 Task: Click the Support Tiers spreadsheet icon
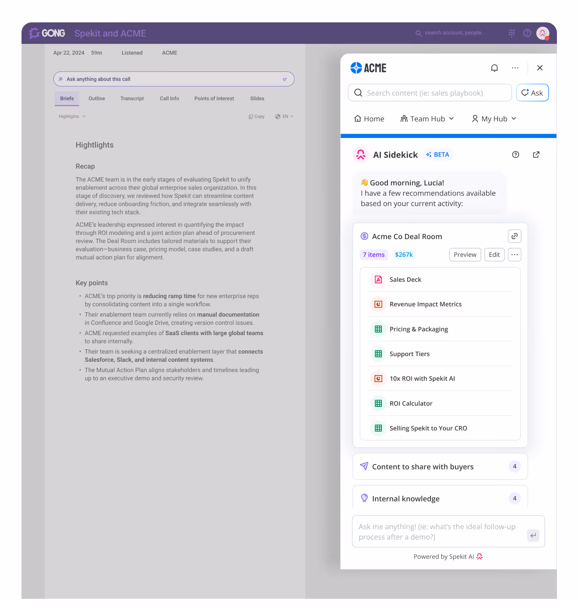(378, 354)
